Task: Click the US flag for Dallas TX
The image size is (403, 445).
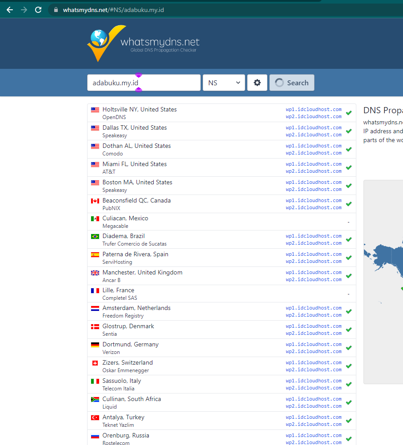Action: point(95,128)
